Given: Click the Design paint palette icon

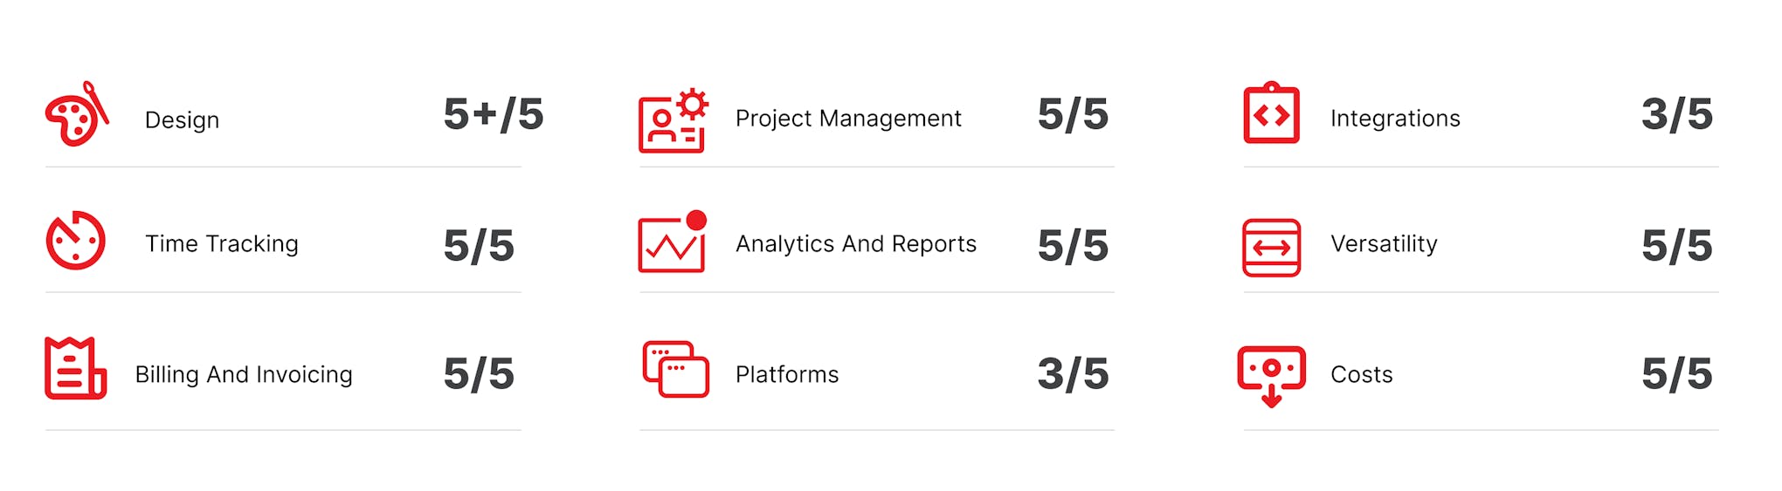Looking at the screenshot, I should click(77, 115).
